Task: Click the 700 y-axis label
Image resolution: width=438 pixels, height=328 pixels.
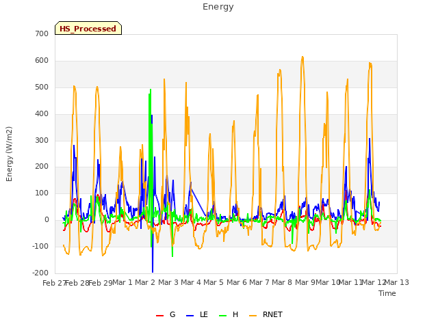Action: click(x=42, y=33)
